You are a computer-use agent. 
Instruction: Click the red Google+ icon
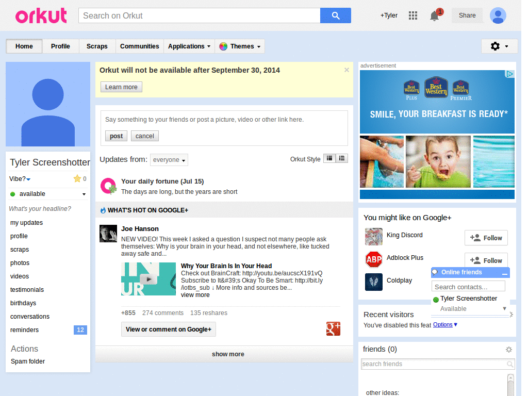tap(333, 328)
